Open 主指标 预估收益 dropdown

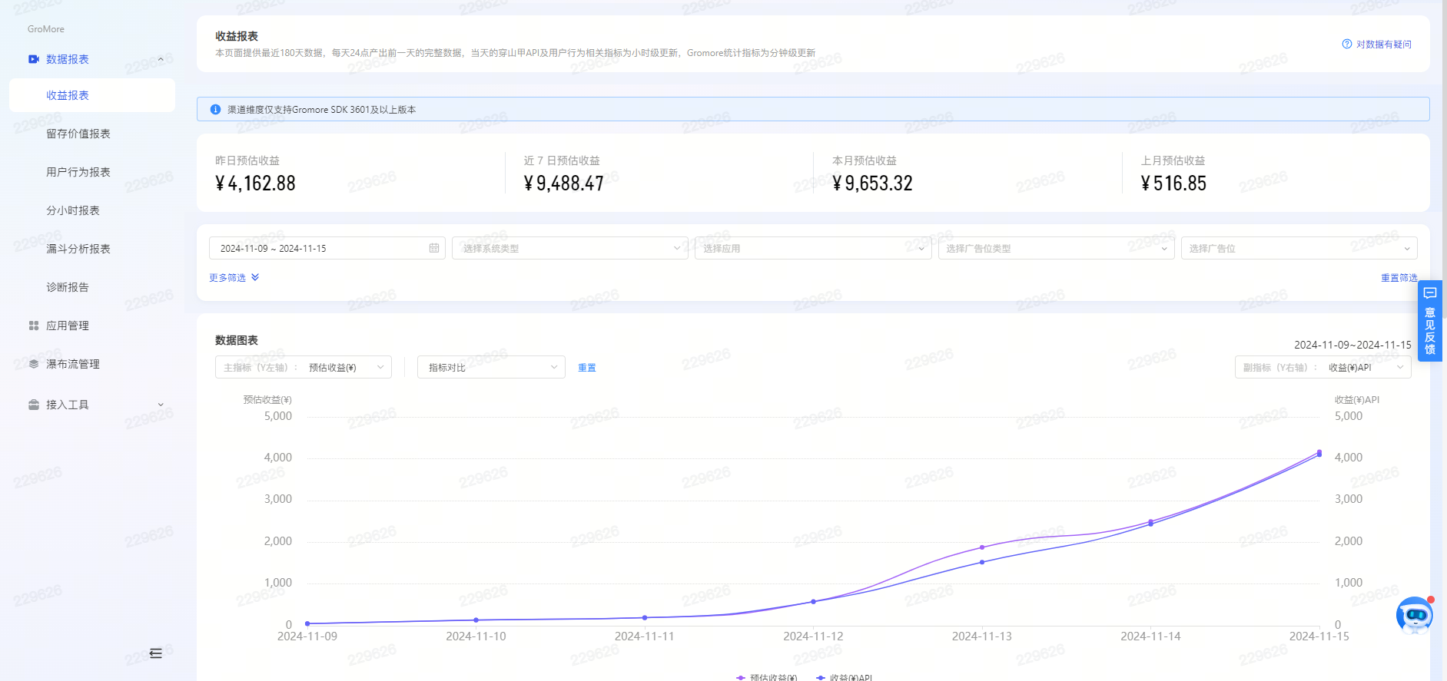point(304,367)
